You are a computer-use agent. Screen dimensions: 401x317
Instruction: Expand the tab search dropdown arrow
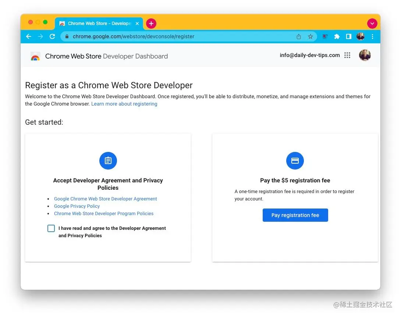pyautogui.click(x=372, y=24)
